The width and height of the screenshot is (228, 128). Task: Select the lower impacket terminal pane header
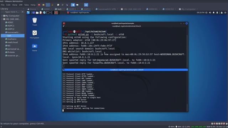point(125,70)
